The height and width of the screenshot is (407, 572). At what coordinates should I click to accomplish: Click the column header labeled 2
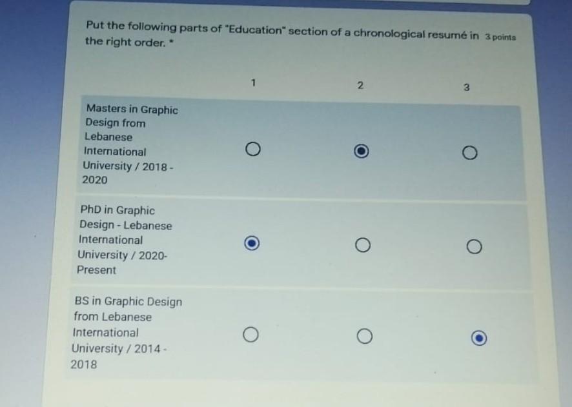[x=360, y=84]
